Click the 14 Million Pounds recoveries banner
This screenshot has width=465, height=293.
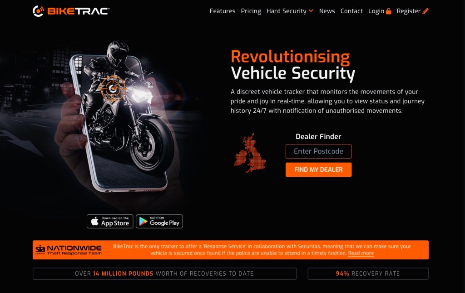(164, 274)
